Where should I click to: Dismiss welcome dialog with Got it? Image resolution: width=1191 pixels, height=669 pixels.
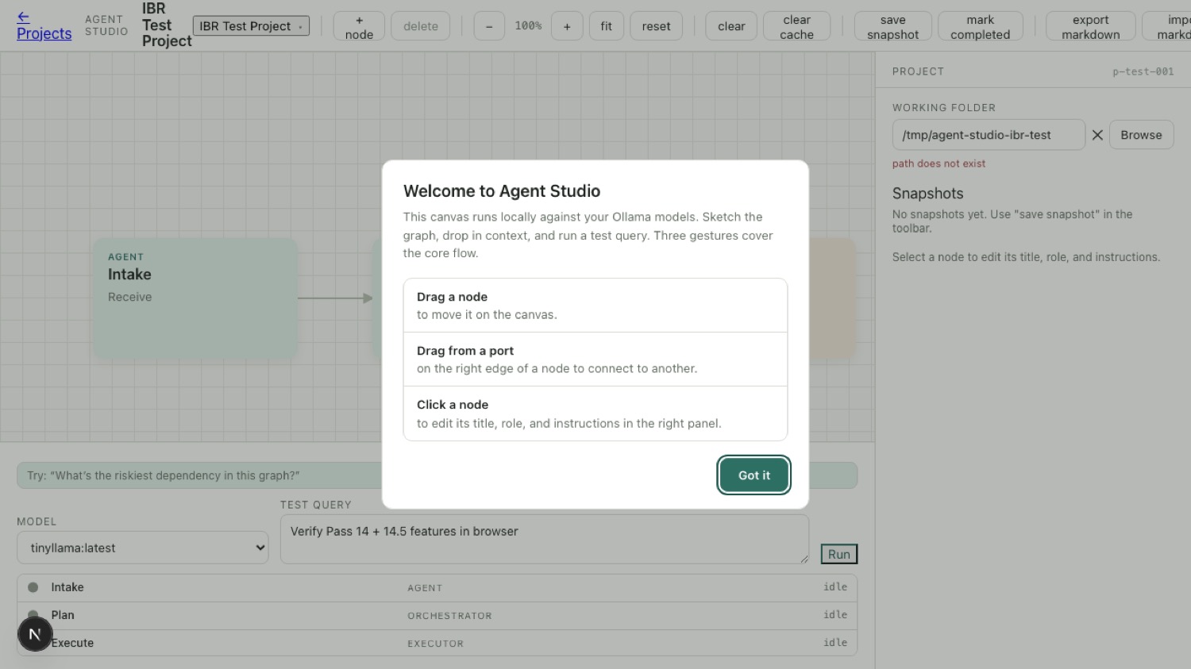[x=754, y=475]
